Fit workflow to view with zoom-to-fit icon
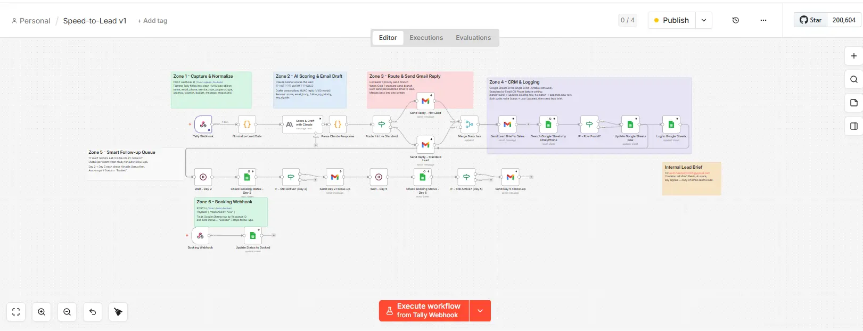The image size is (863, 331). pos(16,312)
